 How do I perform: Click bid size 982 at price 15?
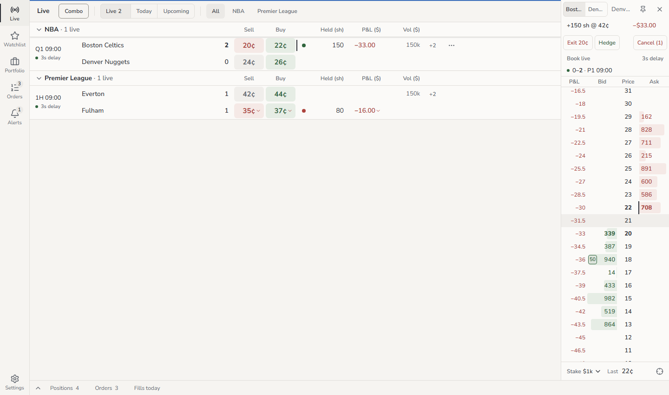point(602,299)
